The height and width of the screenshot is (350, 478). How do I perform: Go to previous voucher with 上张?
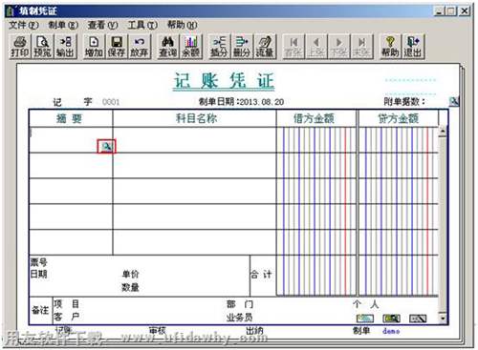tap(316, 47)
